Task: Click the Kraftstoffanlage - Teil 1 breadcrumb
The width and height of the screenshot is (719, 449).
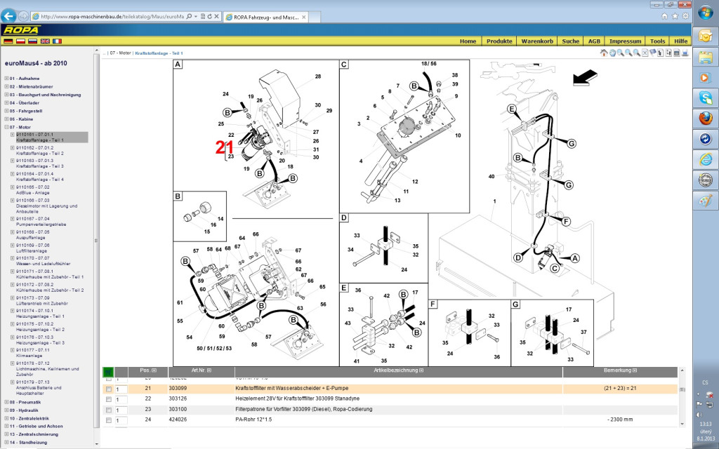Action: tap(159, 53)
